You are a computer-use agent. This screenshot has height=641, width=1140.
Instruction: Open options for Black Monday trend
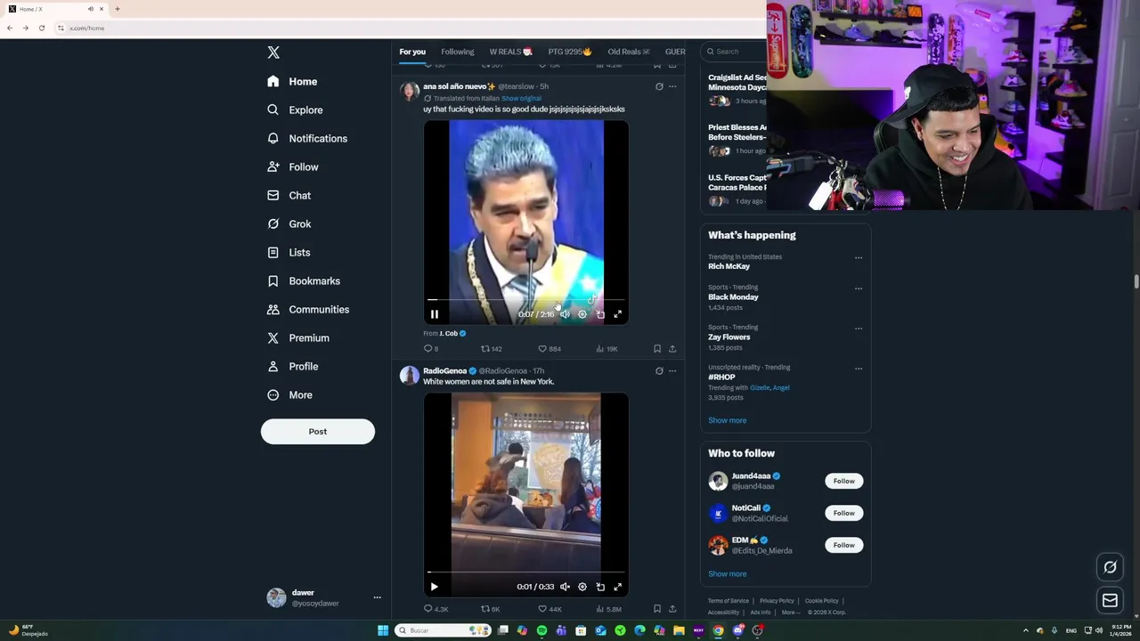click(x=859, y=288)
